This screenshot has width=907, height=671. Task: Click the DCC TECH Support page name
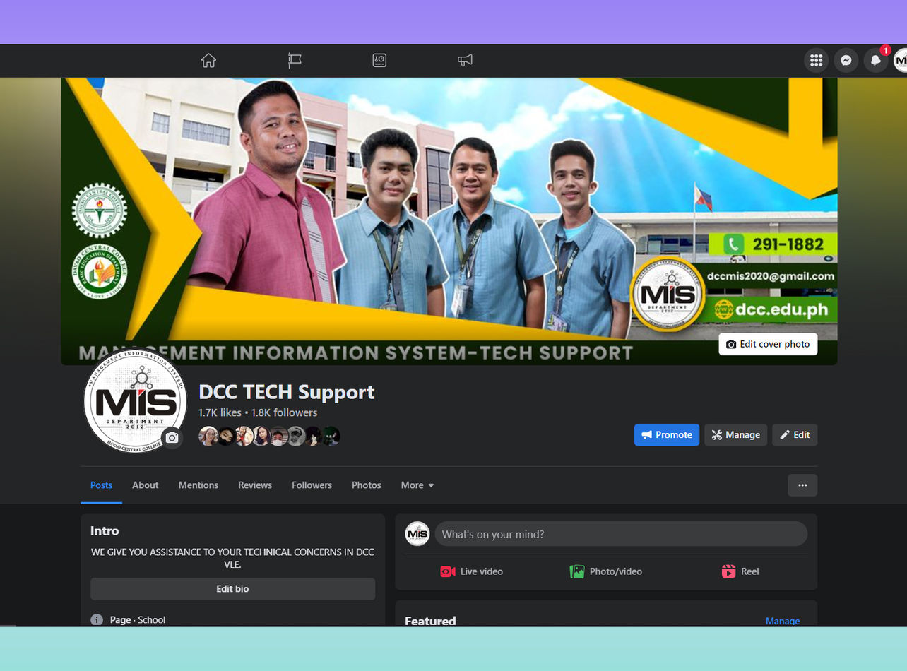(x=287, y=392)
